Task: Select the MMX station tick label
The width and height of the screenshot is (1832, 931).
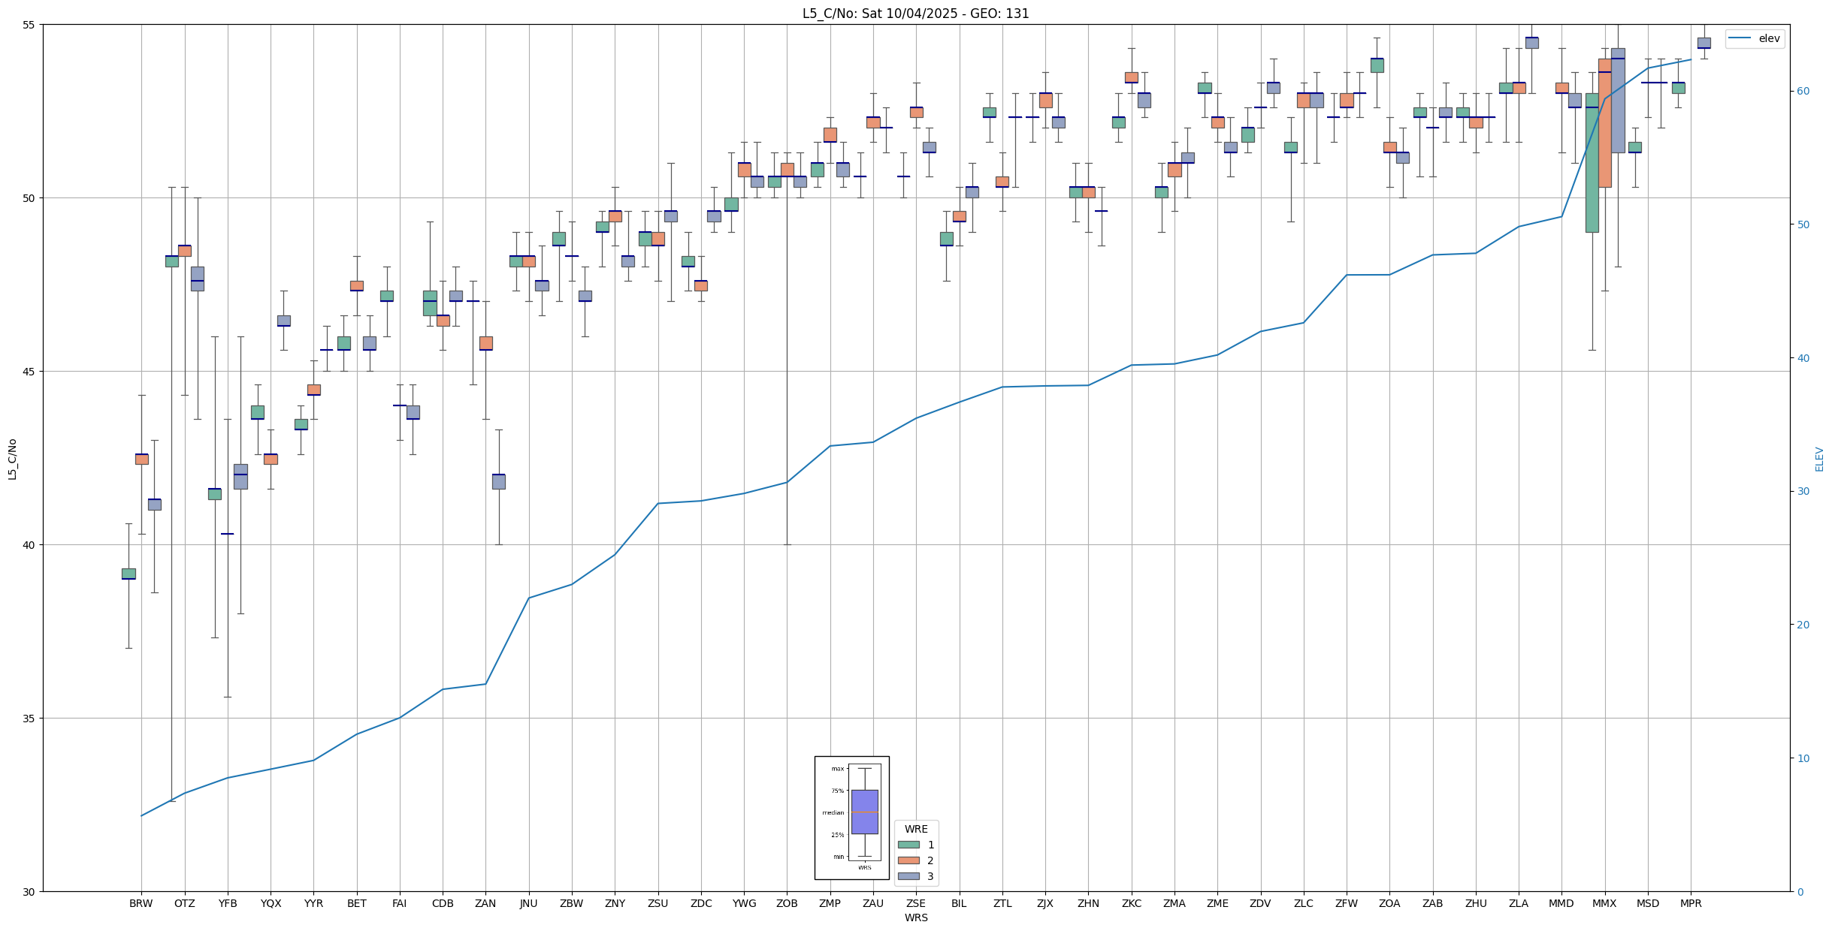Action: click(1604, 903)
